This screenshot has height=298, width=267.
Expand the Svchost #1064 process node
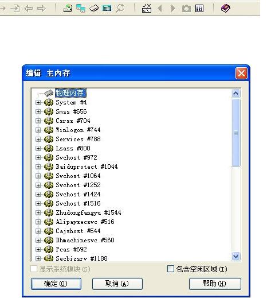pyautogui.click(x=38, y=176)
